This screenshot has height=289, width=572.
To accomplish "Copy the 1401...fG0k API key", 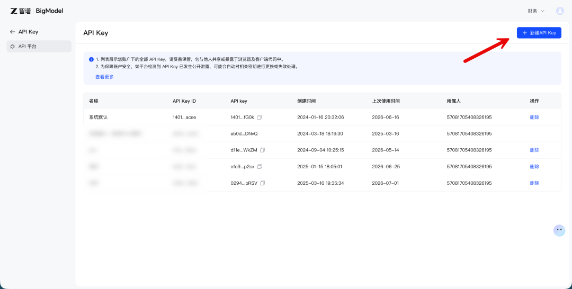I will 260,118.
